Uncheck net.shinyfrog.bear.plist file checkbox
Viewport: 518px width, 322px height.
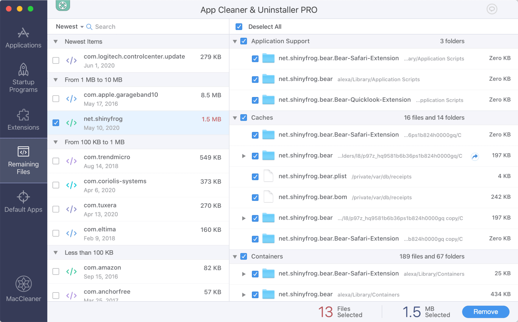(x=255, y=177)
